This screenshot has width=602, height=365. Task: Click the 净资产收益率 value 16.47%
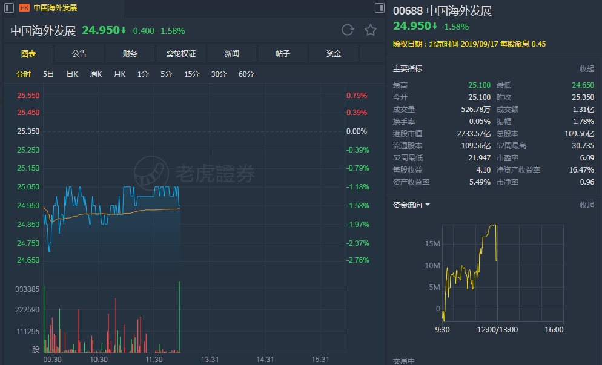[x=581, y=169]
